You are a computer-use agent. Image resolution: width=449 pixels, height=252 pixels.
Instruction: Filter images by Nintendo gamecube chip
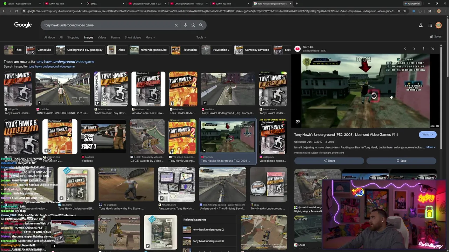click(149, 50)
